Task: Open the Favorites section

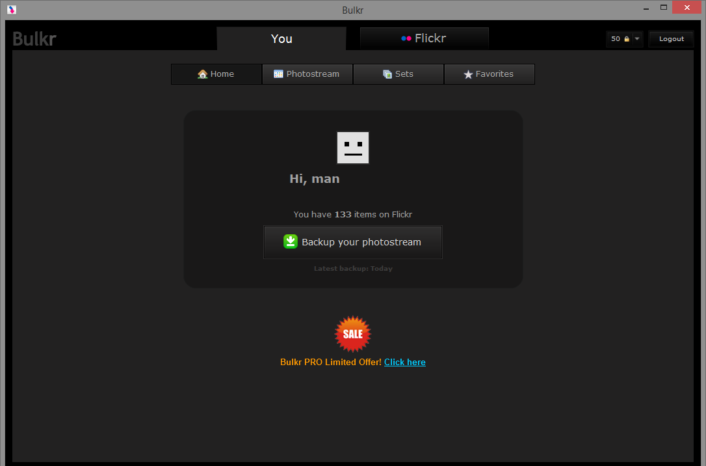Action: (x=490, y=74)
